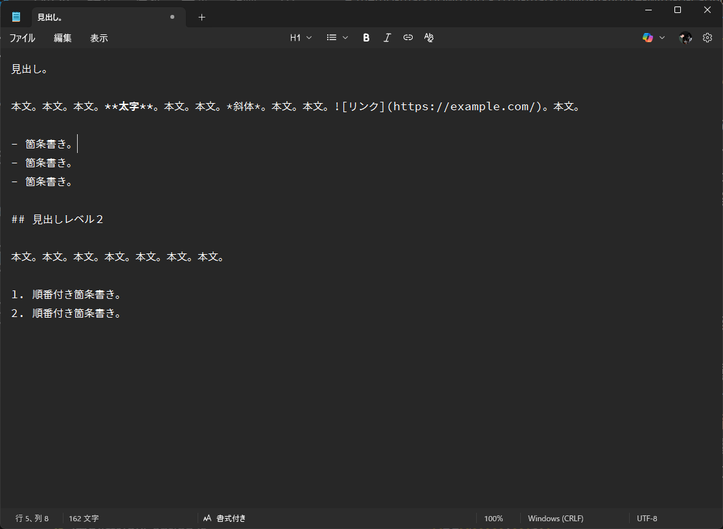Click the 100% zoom level indicator
This screenshot has width=723, height=529.
coord(494,519)
